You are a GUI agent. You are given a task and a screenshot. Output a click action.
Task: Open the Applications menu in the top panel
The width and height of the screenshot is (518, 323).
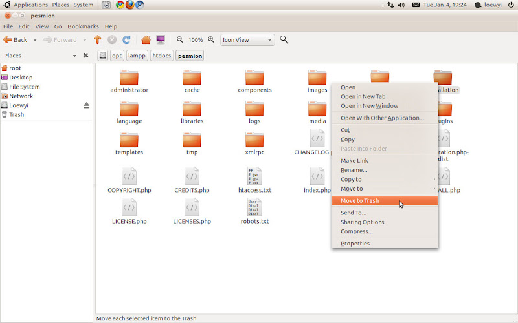click(x=30, y=5)
